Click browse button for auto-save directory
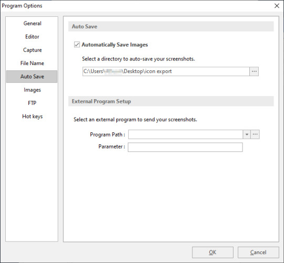 tap(254, 71)
